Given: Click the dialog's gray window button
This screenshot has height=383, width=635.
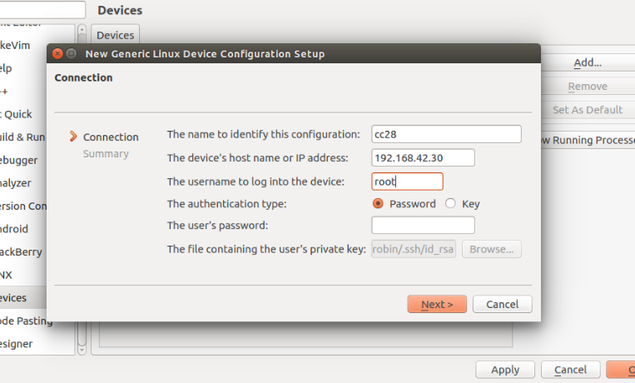Looking at the screenshot, I should point(72,53).
